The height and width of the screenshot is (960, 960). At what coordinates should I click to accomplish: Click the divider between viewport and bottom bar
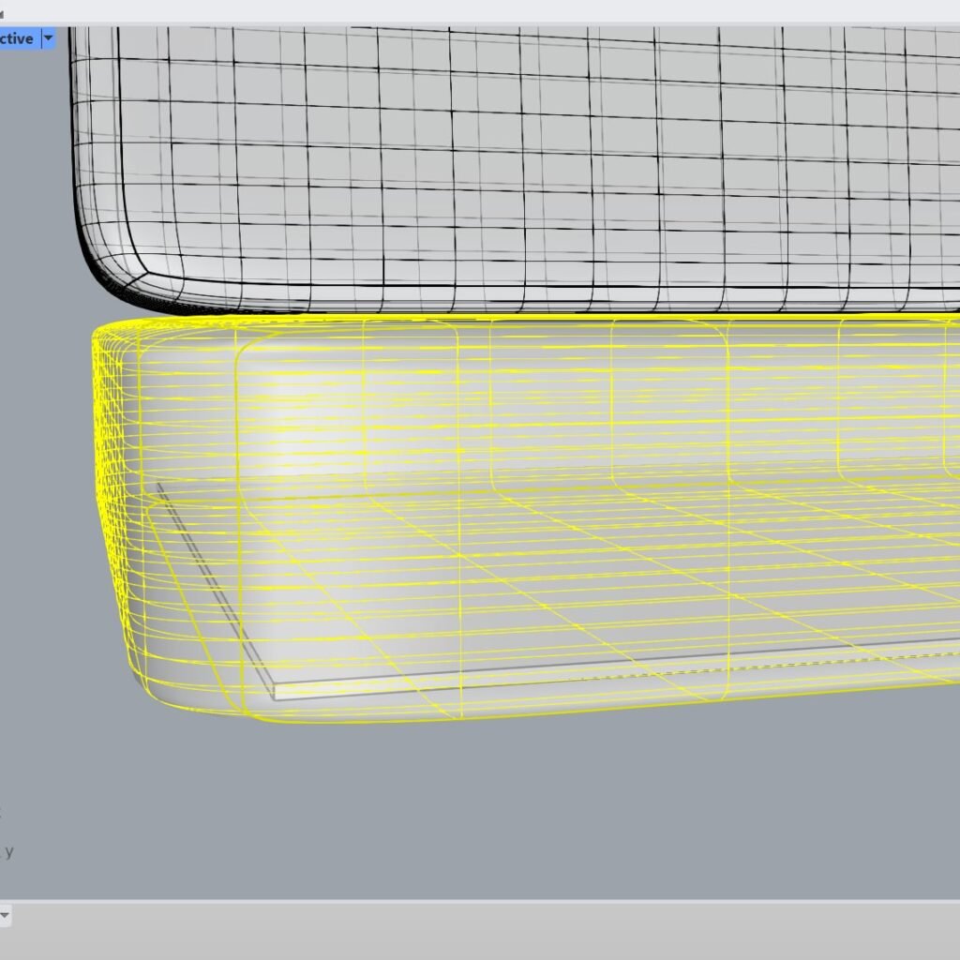[469, 901]
